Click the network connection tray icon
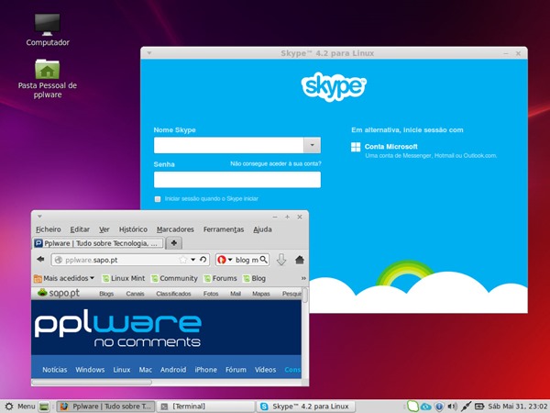Viewport: 550px width, 413px height. (x=466, y=407)
